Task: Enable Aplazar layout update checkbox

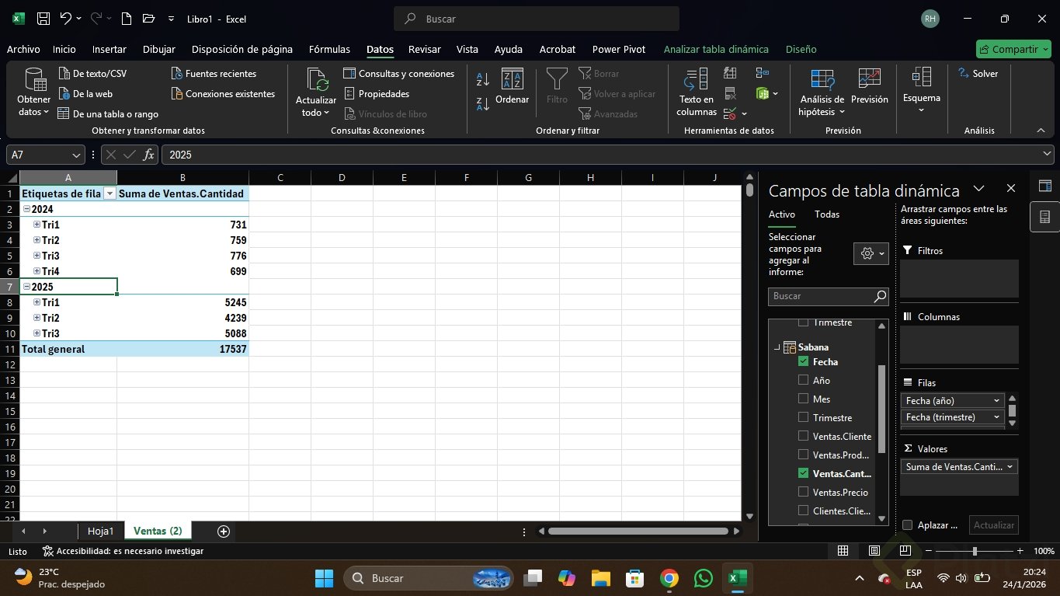Action: pyautogui.click(x=907, y=525)
